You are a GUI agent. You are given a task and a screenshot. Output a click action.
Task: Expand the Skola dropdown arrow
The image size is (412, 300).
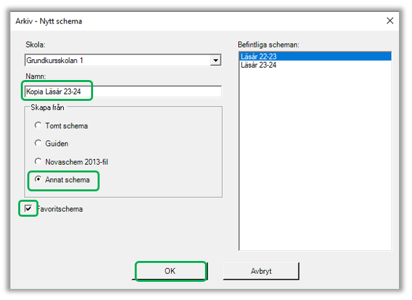[215, 61]
